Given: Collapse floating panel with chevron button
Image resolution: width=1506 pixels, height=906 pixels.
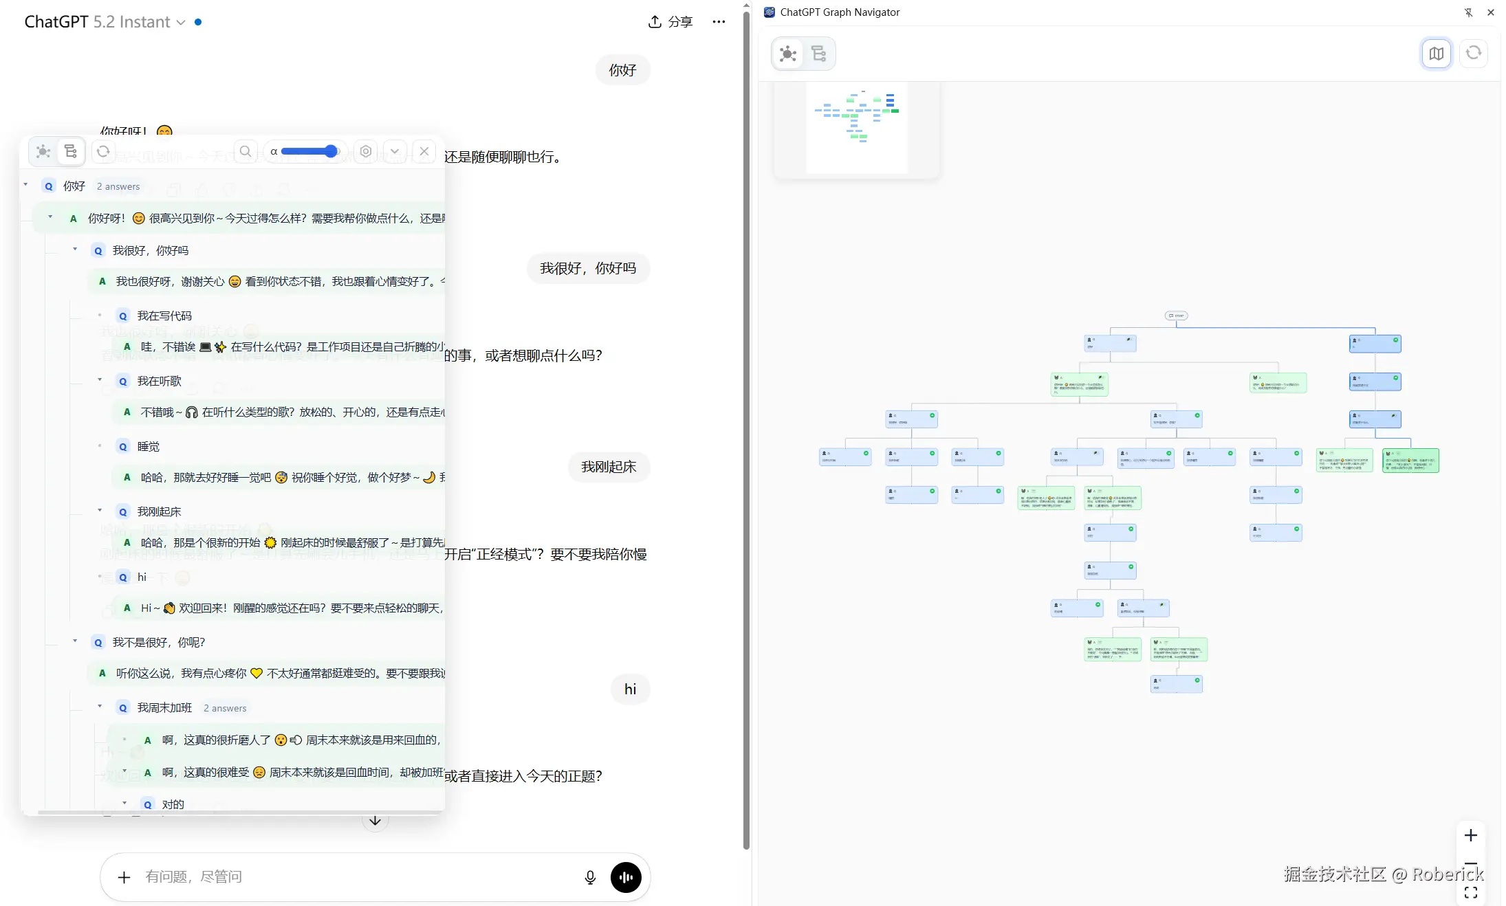Looking at the screenshot, I should [395, 151].
